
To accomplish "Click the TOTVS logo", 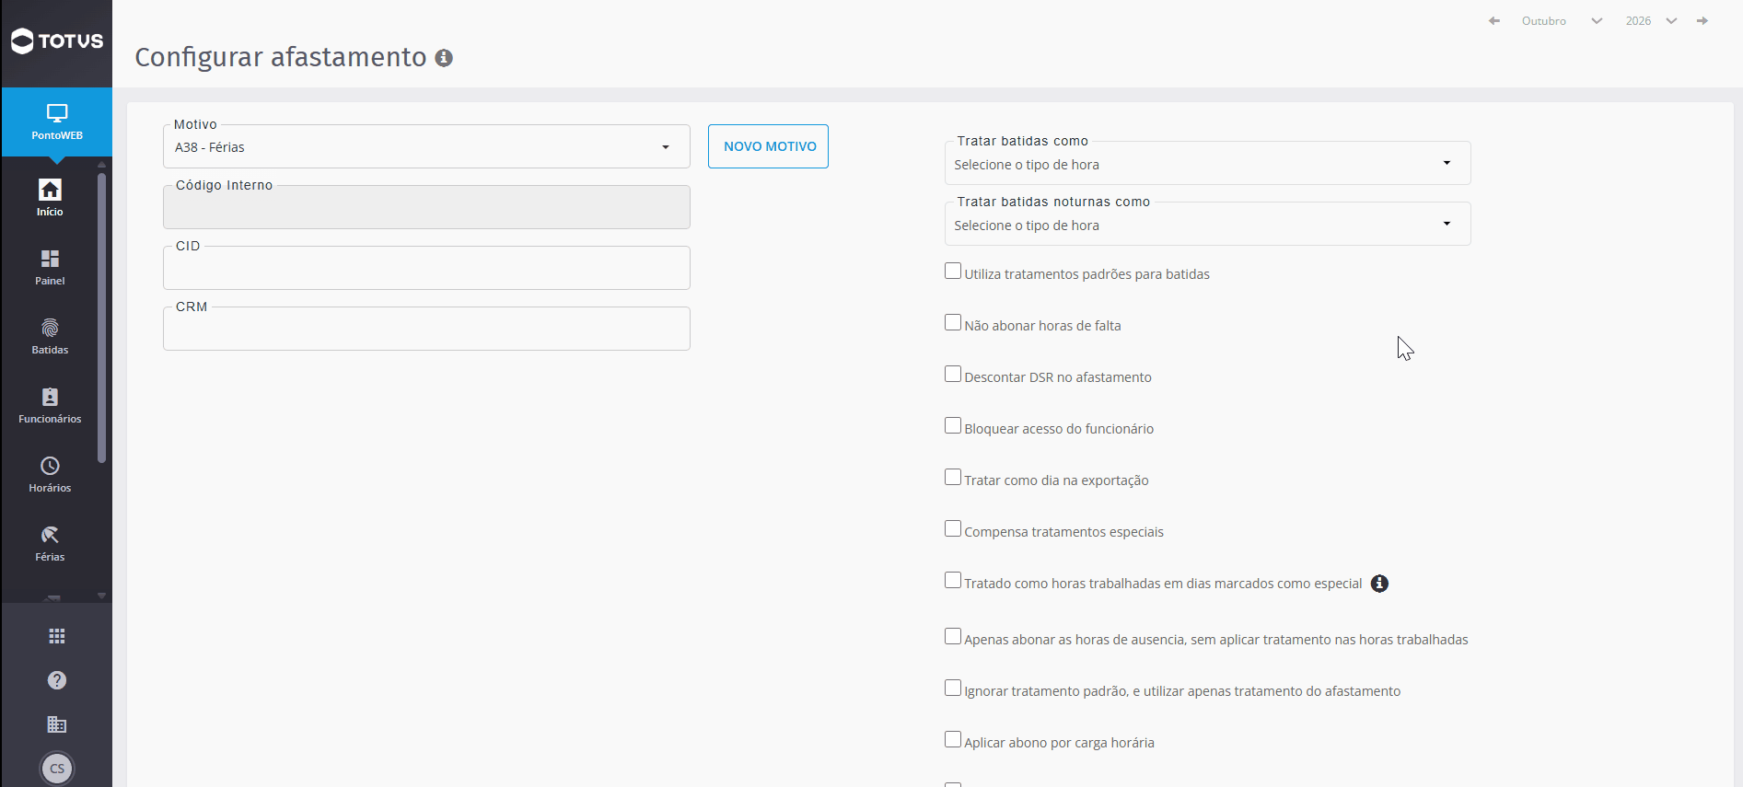I will pyautogui.click(x=57, y=41).
